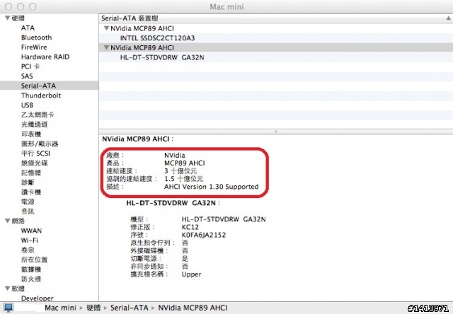Select WWAN under network
This screenshot has height=314, width=453.
pyautogui.click(x=31, y=231)
